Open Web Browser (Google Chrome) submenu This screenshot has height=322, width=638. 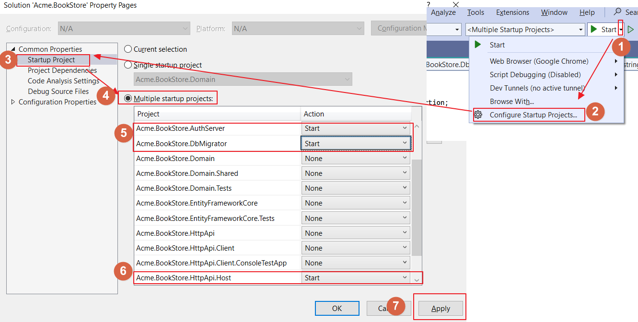[546, 61]
